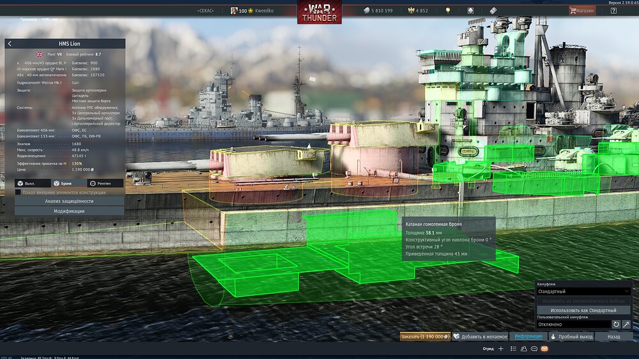
Task: Open the help question mark icon
Action: [x=613, y=11]
